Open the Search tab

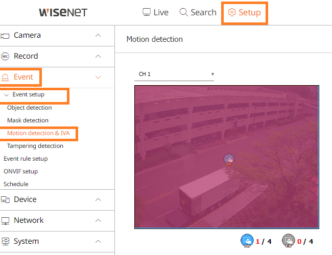coord(198,12)
